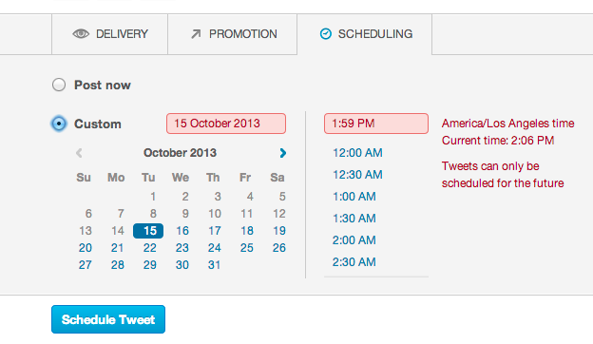Select October 16 in the calendar
Image resolution: width=593 pixels, height=344 pixels.
pos(182,231)
